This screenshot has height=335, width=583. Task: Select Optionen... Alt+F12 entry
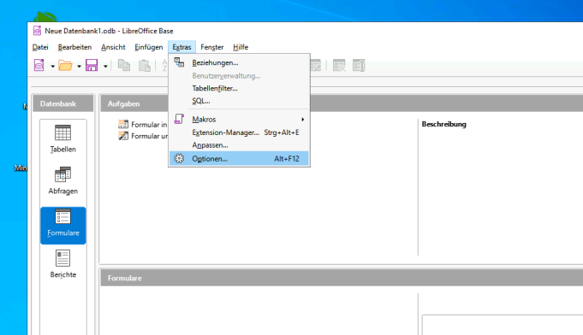coord(239,159)
